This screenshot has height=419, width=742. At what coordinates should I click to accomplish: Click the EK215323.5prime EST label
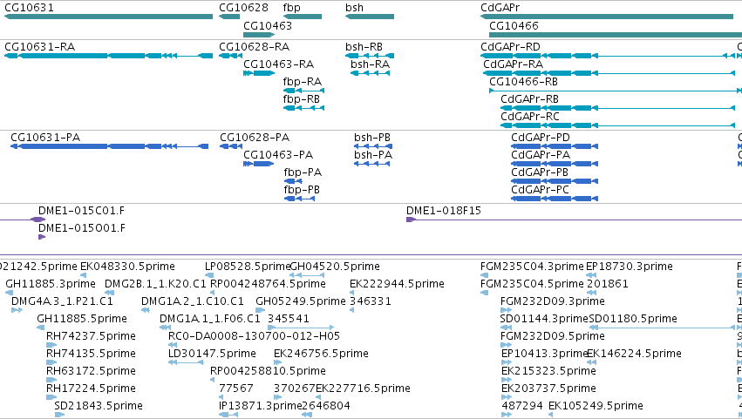coord(549,372)
